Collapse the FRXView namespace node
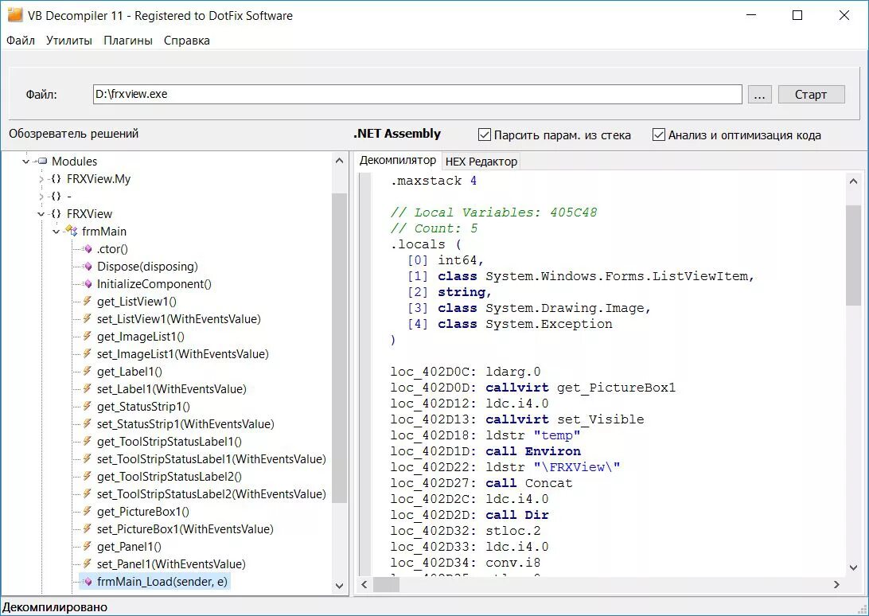Screen dimensions: 869x616 [x=41, y=214]
